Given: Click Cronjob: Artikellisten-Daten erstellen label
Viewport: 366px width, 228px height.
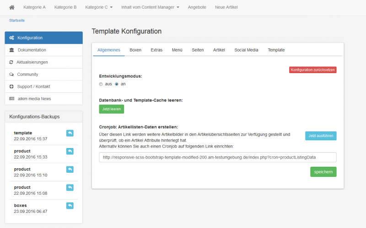Looking at the screenshot, I should coord(139,127).
